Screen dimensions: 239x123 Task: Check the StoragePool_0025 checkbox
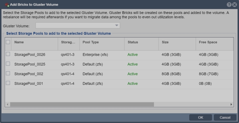(8, 64)
